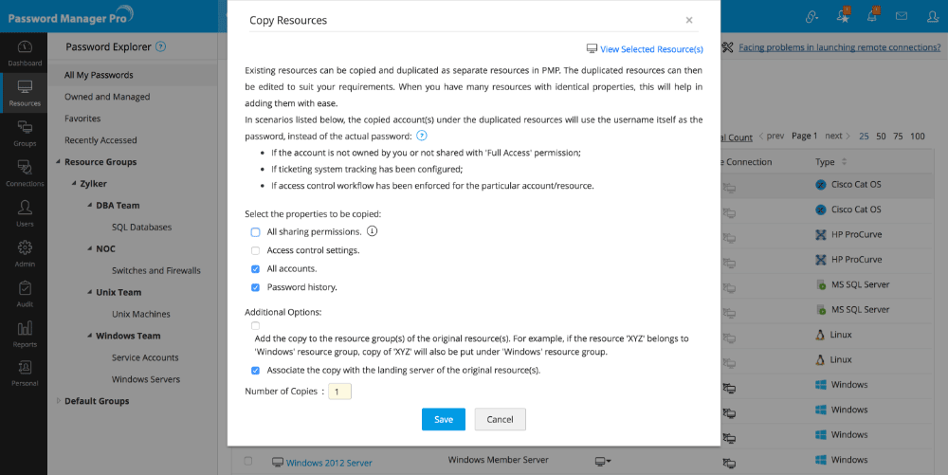This screenshot has height=475, width=948.
Task: Uncheck the All accounts checkbox
Action: [x=255, y=269]
